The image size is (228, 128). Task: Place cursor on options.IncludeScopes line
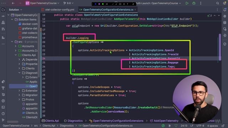tap(100, 87)
